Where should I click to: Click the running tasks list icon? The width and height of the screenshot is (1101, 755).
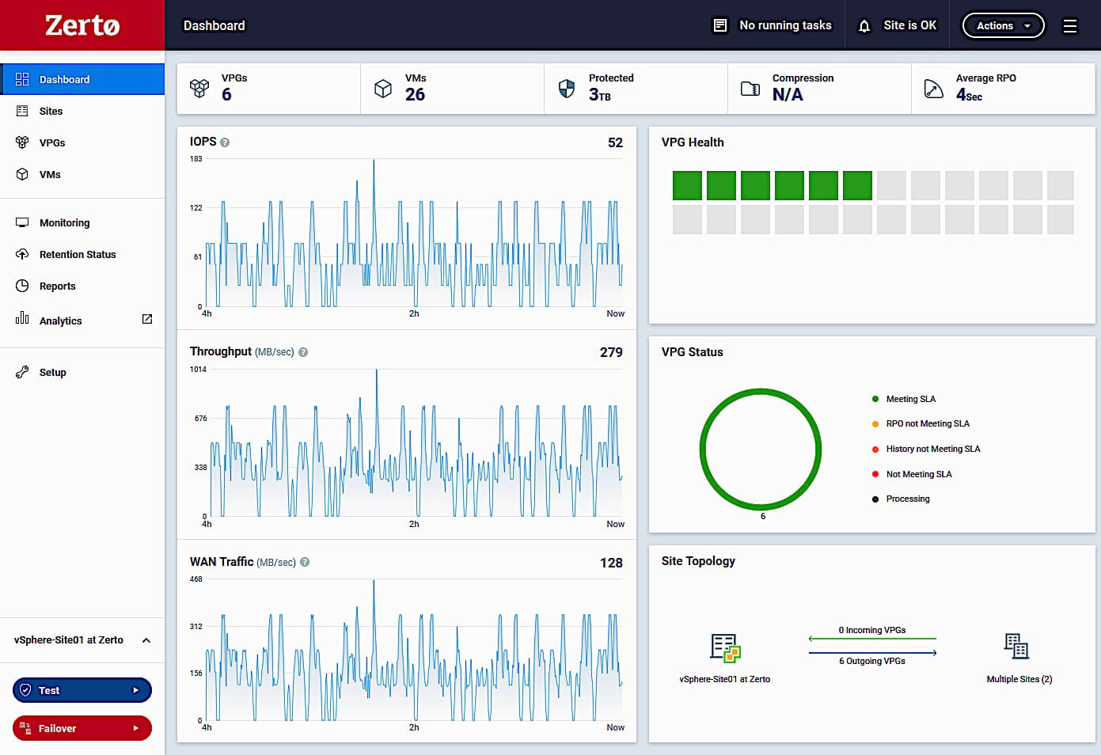720,25
